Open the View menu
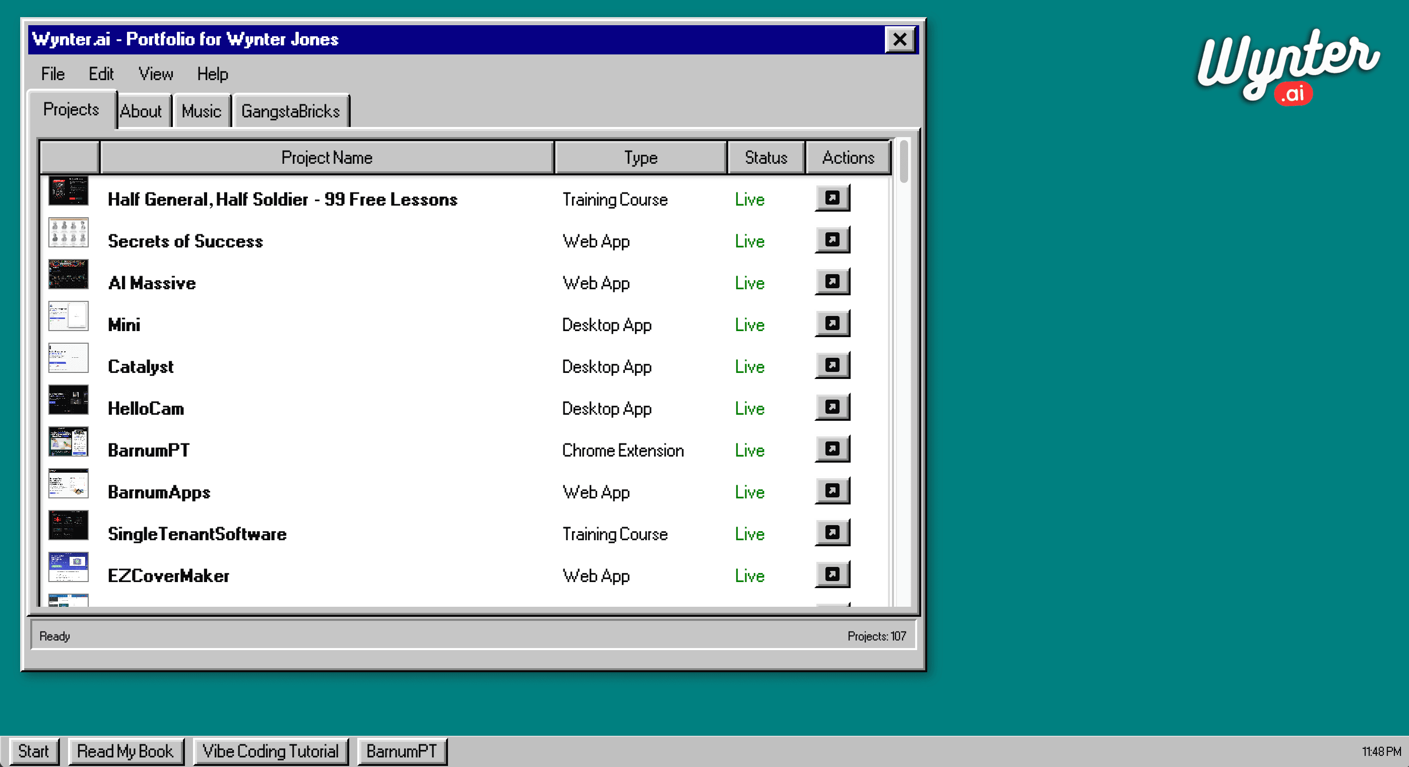The width and height of the screenshot is (1409, 767). [x=156, y=74]
